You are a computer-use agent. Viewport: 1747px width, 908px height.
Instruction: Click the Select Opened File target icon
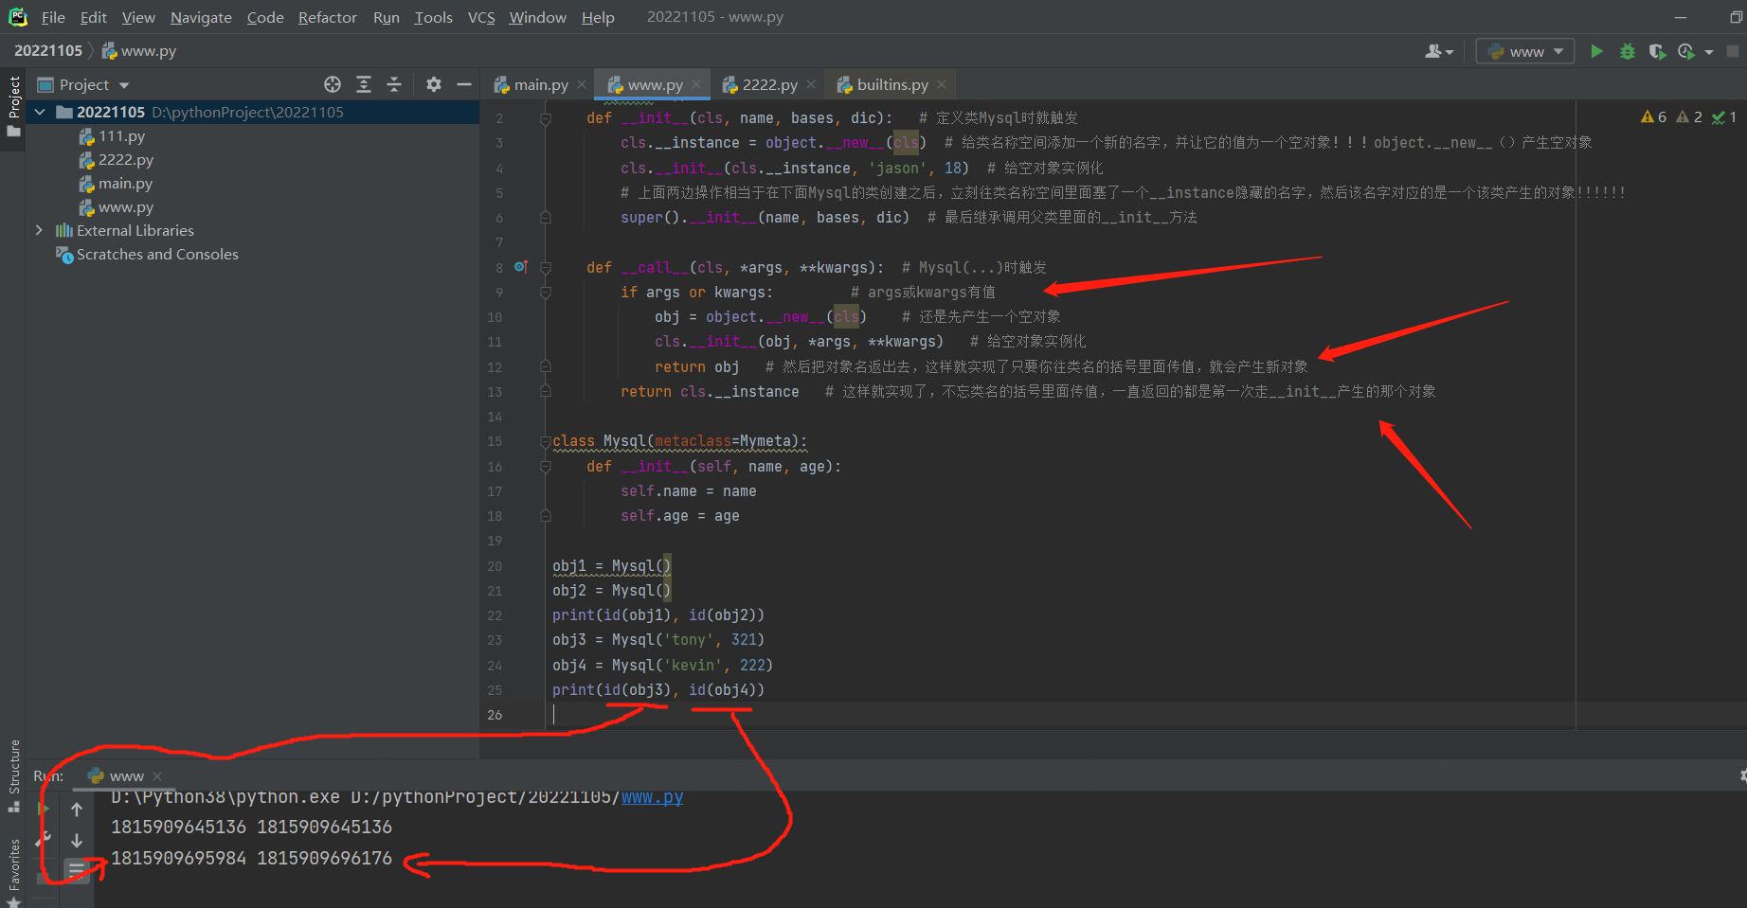[333, 84]
